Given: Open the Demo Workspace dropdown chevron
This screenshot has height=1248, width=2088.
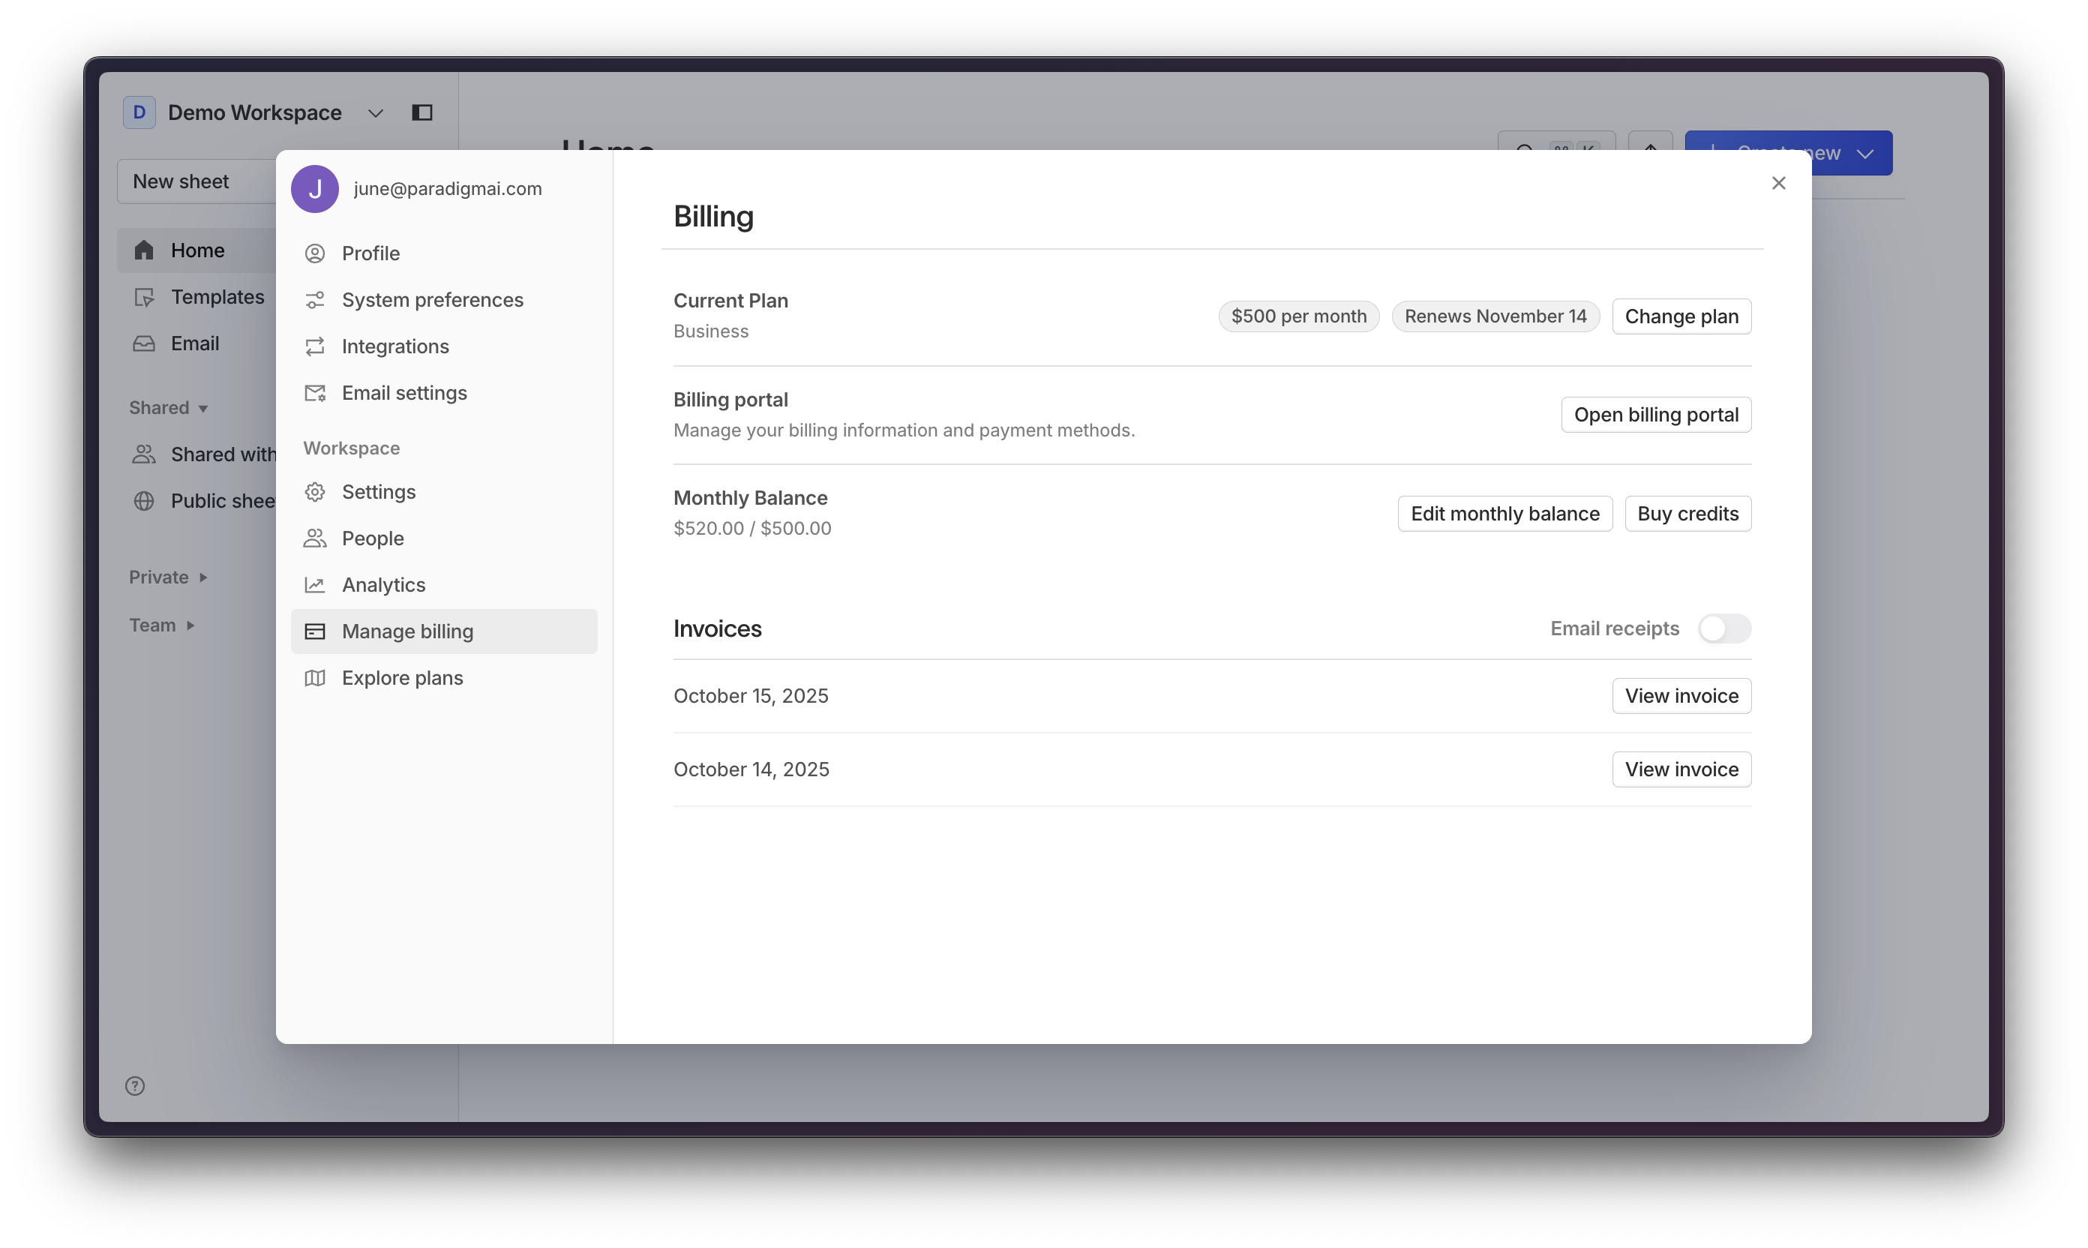Looking at the screenshot, I should click(x=375, y=112).
